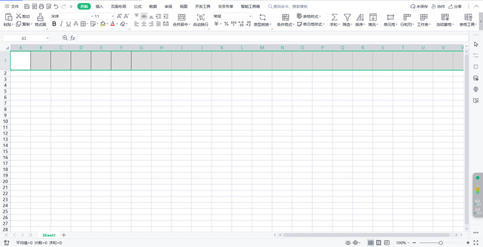Open the 公式 (Formulas) ribbon tab

pyautogui.click(x=137, y=7)
